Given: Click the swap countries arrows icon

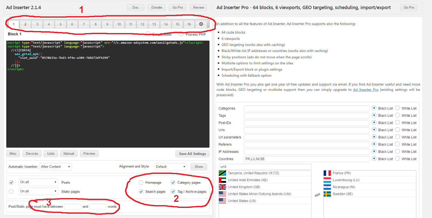Looking at the screenshot, I should coord(317,195).
